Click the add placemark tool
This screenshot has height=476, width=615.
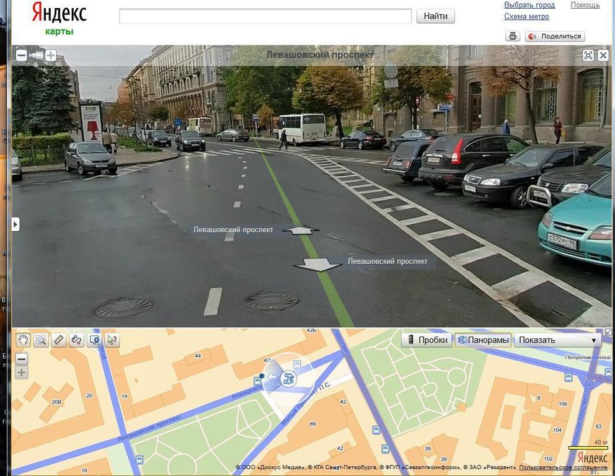(95, 340)
